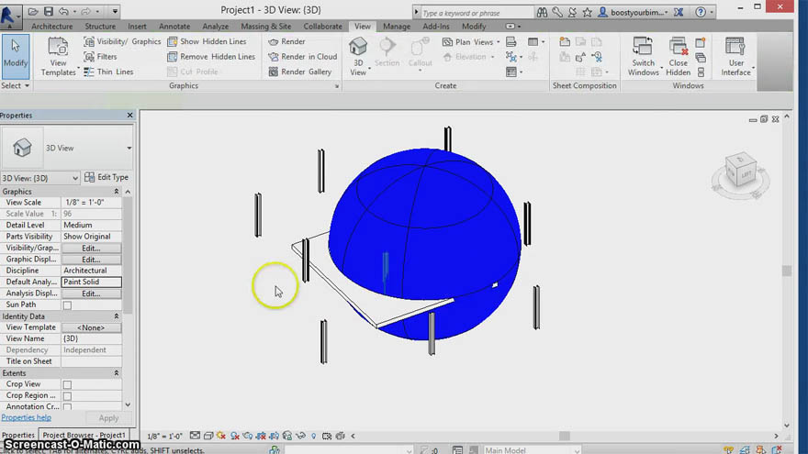
Task: Click the Open folder icon in quick access toolbar
Action: (x=33, y=11)
